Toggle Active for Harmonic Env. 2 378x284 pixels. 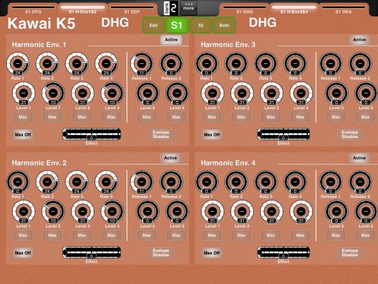(x=171, y=158)
